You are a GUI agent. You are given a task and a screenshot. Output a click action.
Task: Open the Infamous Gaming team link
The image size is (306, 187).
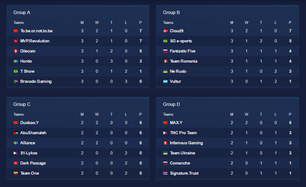coord(186,143)
